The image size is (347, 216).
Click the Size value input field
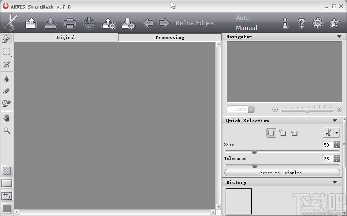pos(327,145)
